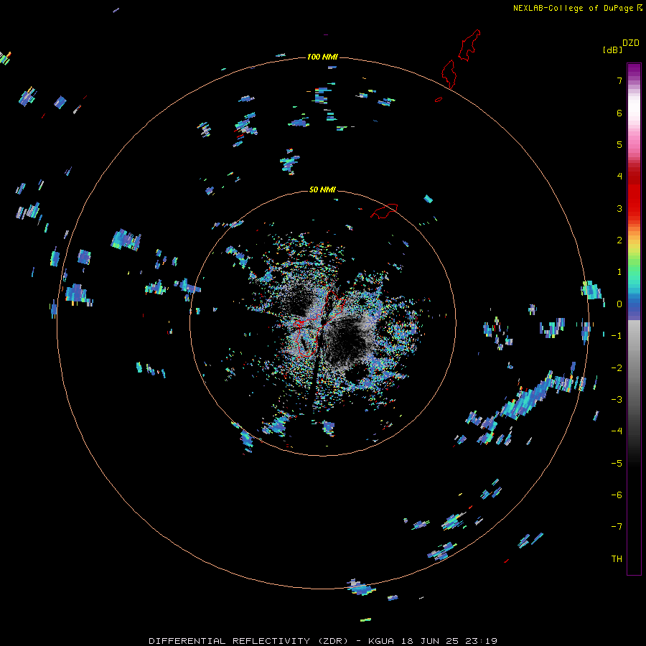The image size is (646, 646).
Task: Click the -1 value on the dB scale
Action: click(x=617, y=336)
